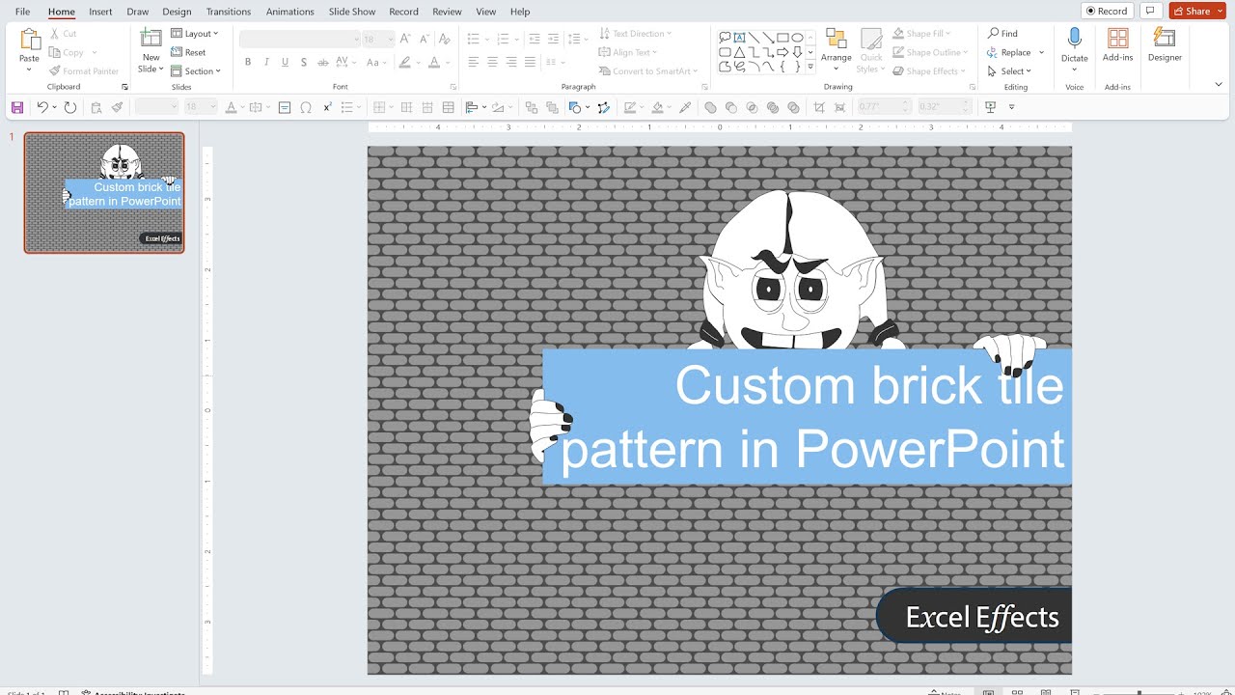Open the Section dropdown

(196, 71)
